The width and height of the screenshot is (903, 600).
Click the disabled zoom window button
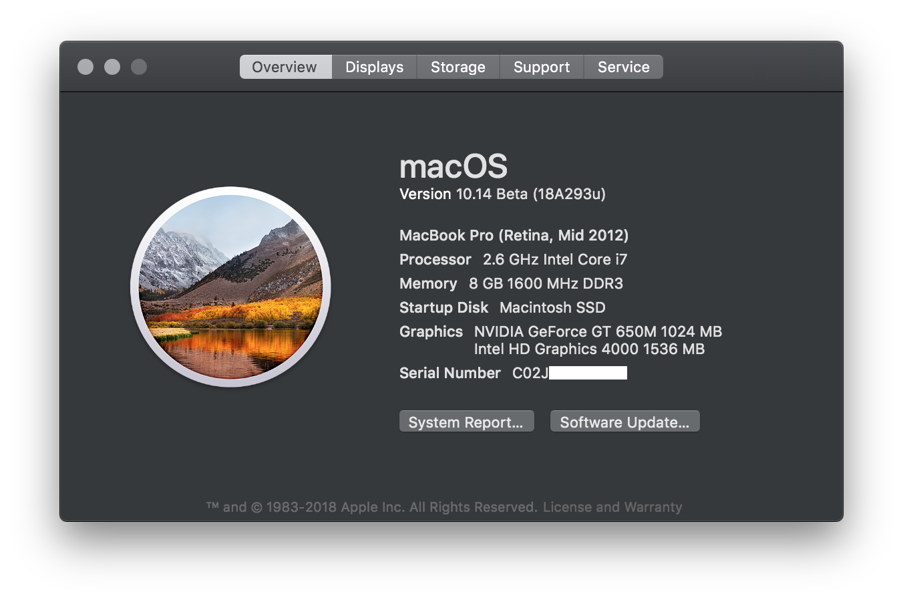[x=139, y=67]
